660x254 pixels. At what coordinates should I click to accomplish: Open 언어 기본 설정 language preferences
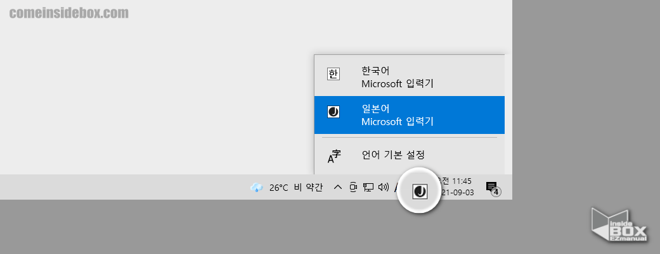click(x=409, y=155)
